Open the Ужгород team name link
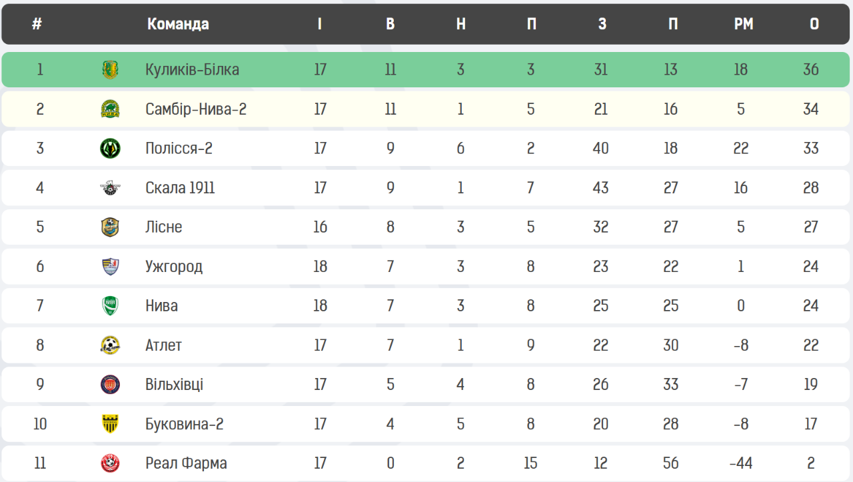Viewport: 853px width, 482px height. tap(174, 266)
